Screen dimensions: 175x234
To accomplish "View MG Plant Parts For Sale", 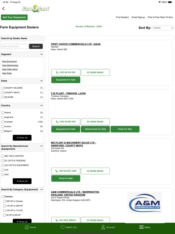I will pyautogui.click(x=66, y=178).
